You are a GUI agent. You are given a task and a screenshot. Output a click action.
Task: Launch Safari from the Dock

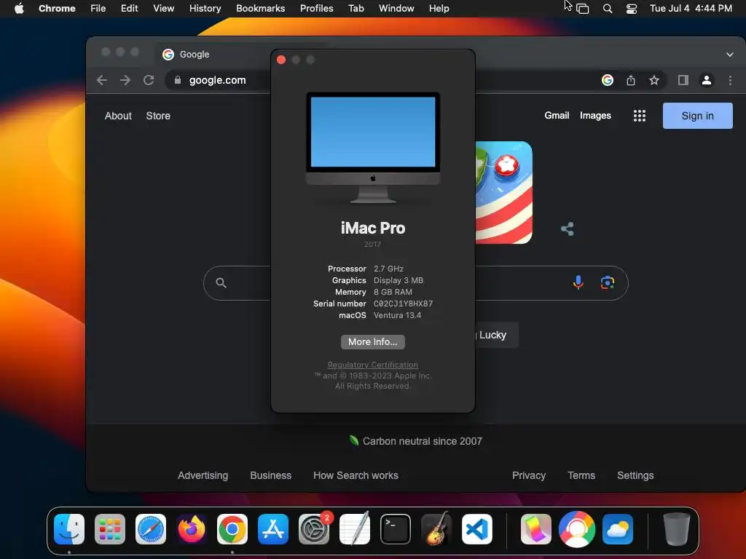tap(151, 529)
